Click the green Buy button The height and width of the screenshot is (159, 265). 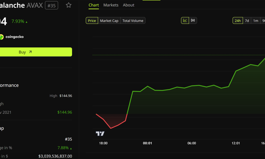[36, 52]
